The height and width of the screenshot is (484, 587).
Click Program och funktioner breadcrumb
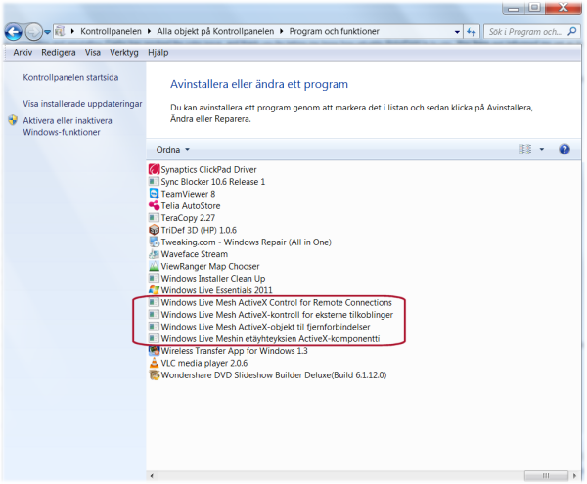[334, 32]
